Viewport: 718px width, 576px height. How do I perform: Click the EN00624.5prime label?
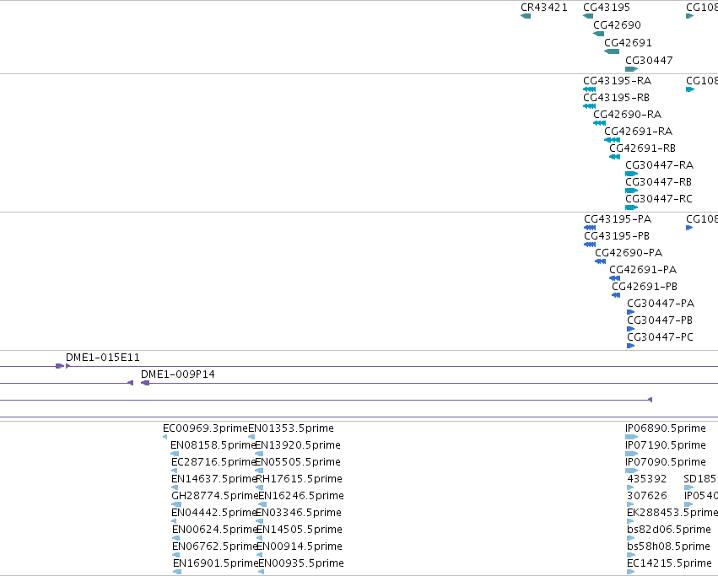[215, 530]
